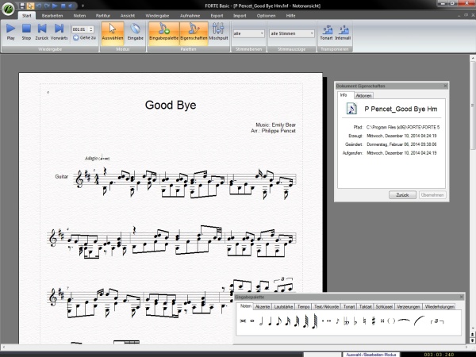Select the whole note in palette
The height and width of the screenshot is (357, 476).
coord(252,321)
